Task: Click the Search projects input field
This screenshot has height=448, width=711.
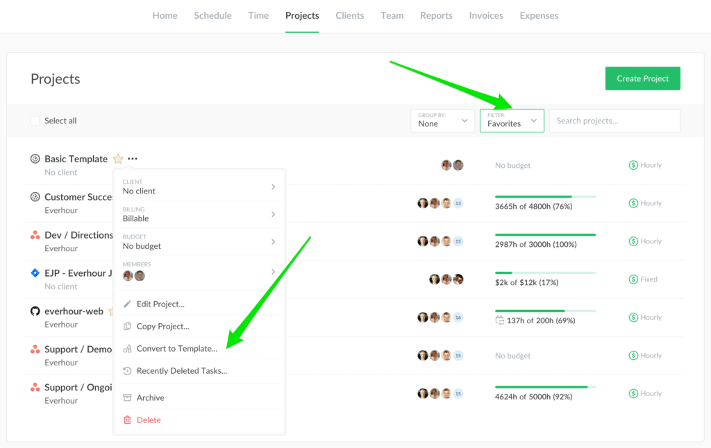Action: (614, 120)
